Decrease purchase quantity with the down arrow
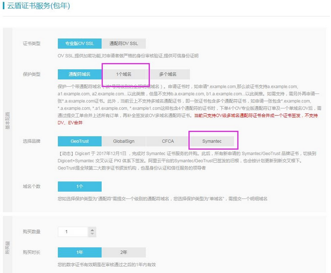Viewport: 331px width, 273px height. [x=92, y=234]
